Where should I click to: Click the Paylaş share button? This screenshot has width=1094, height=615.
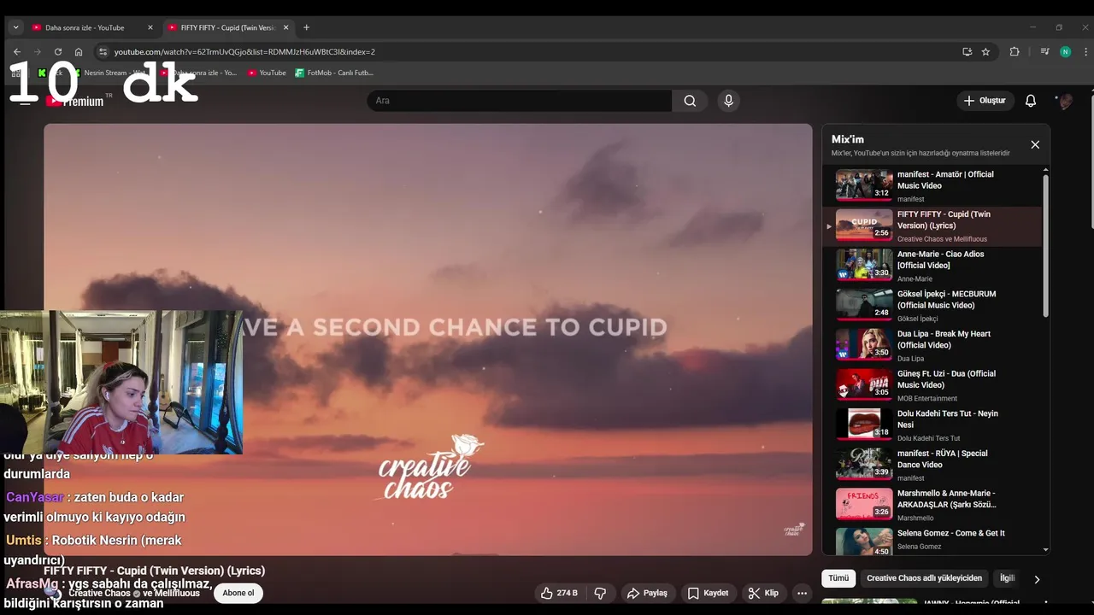point(647,593)
